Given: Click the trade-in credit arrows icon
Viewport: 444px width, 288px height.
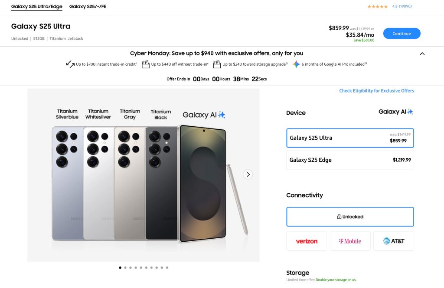Looking at the screenshot, I should (x=69, y=64).
